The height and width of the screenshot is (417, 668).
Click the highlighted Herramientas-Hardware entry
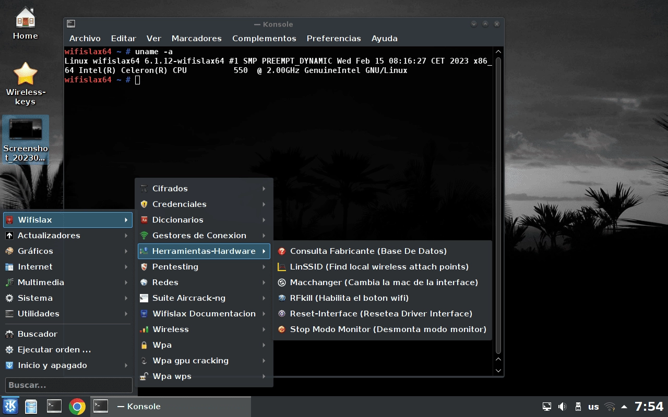[204, 251]
